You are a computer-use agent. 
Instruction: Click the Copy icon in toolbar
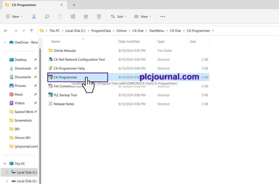(47, 17)
